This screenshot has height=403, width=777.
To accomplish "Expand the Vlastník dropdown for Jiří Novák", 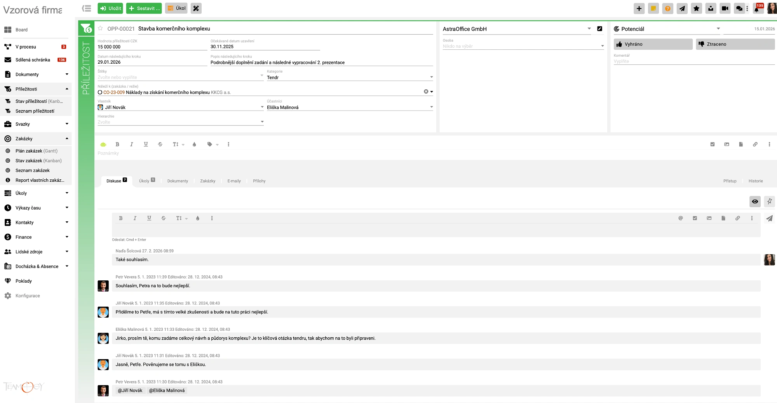I will tap(262, 107).
